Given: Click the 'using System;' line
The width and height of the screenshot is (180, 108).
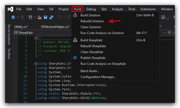Looking at the screenshot, I should pos(50,72).
